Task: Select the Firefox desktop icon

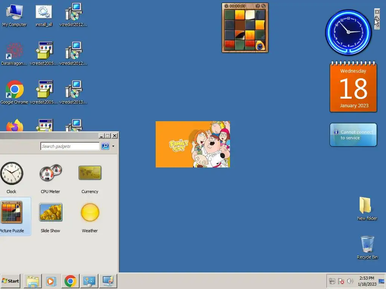Action: click(15, 125)
